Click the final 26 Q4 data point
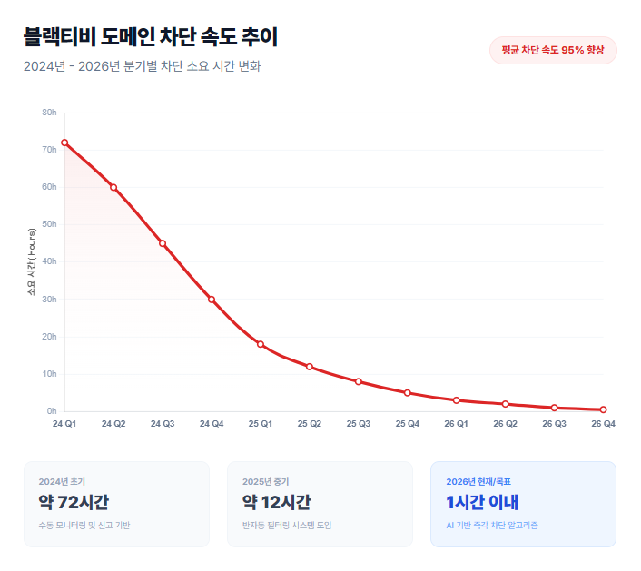The height and width of the screenshot is (571, 641). pyautogui.click(x=603, y=409)
